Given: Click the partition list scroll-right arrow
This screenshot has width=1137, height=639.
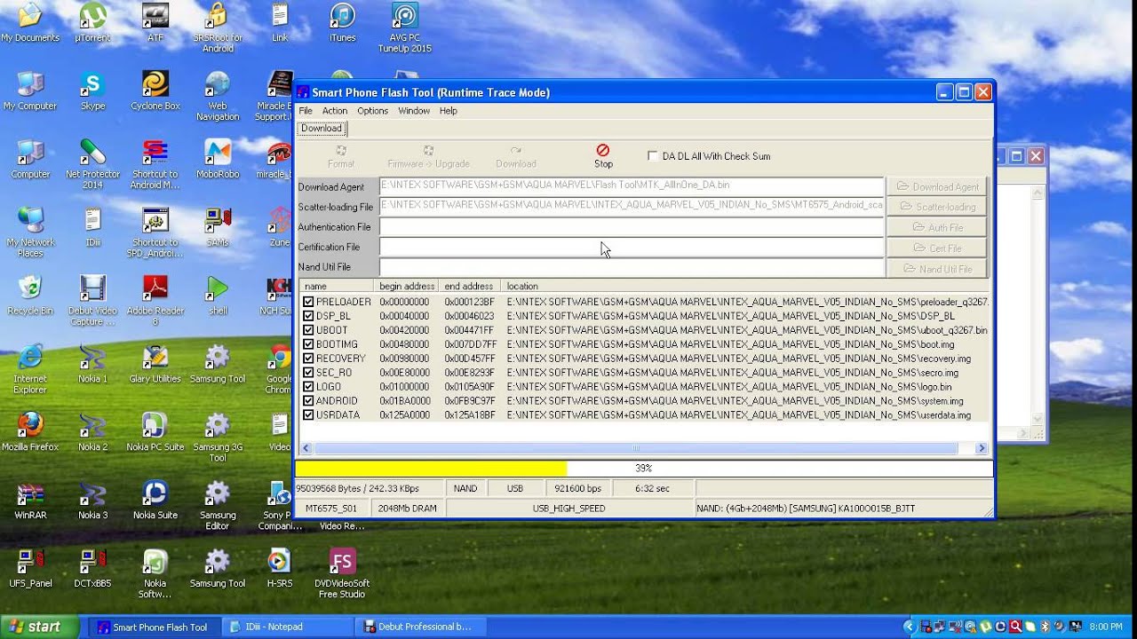Looking at the screenshot, I should tap(982, 448).
